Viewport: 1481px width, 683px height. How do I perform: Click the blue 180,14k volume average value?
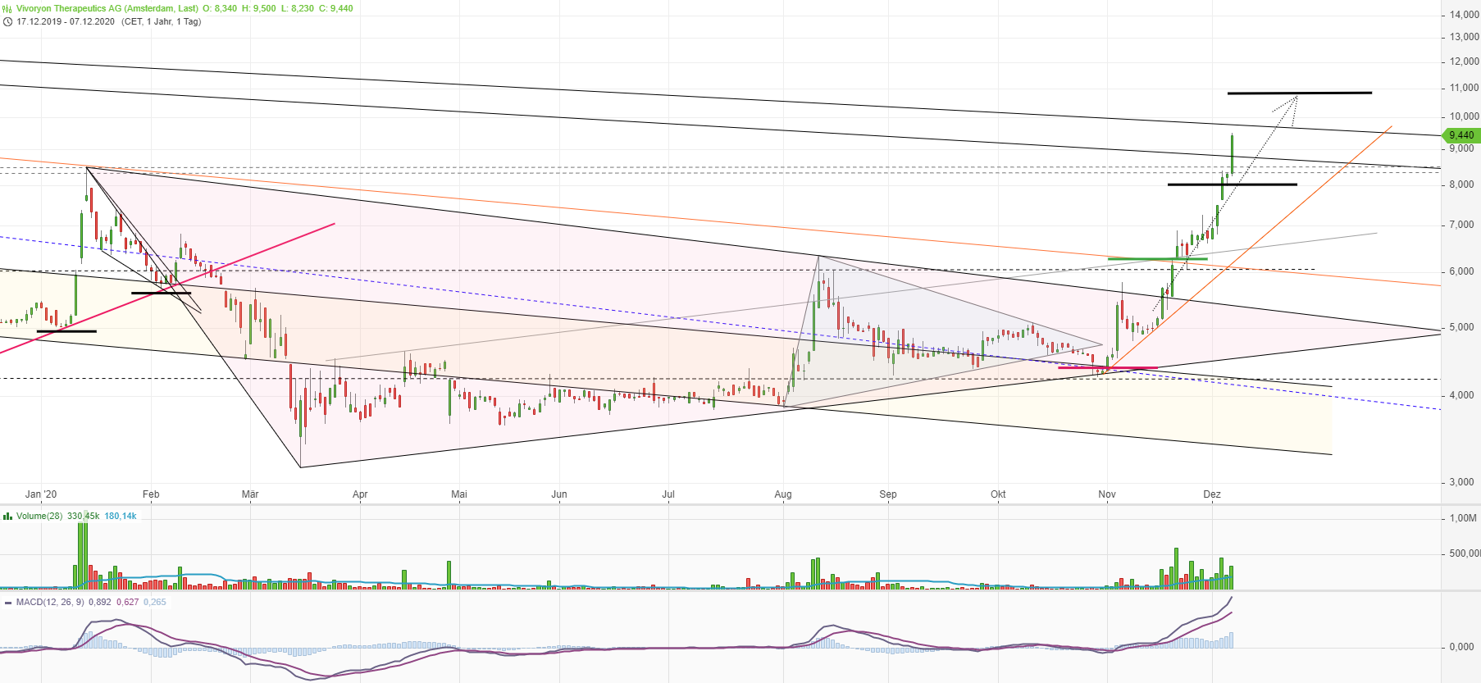[121, 516]
